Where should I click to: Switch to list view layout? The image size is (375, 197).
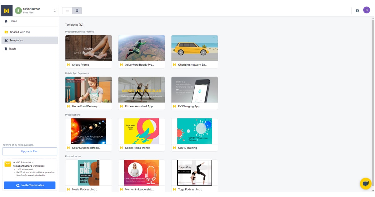tap(67, 11)
